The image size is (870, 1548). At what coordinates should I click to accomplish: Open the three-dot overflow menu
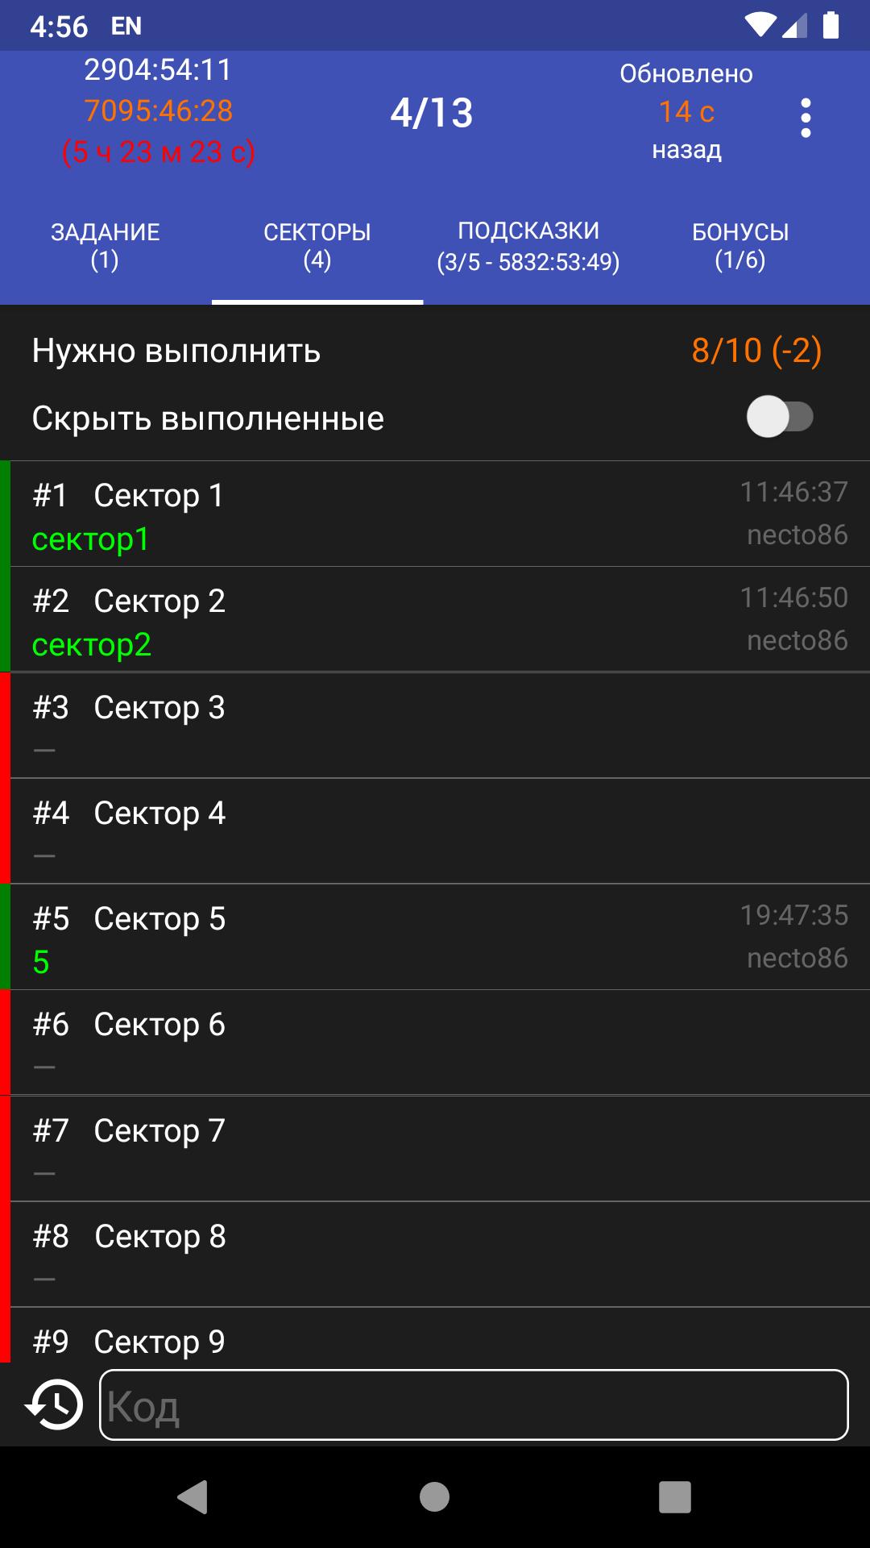pyautogui.click(x=805, y=118)
